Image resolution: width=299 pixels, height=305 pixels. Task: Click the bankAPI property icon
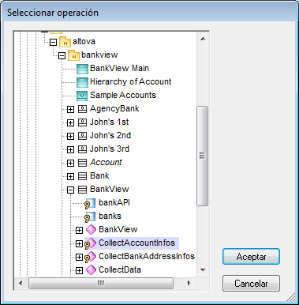(90, 203)
